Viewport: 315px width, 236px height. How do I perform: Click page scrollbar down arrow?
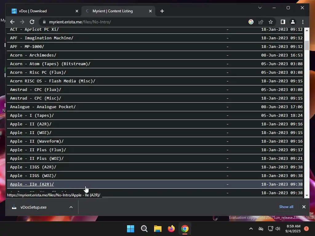(307, 195)
